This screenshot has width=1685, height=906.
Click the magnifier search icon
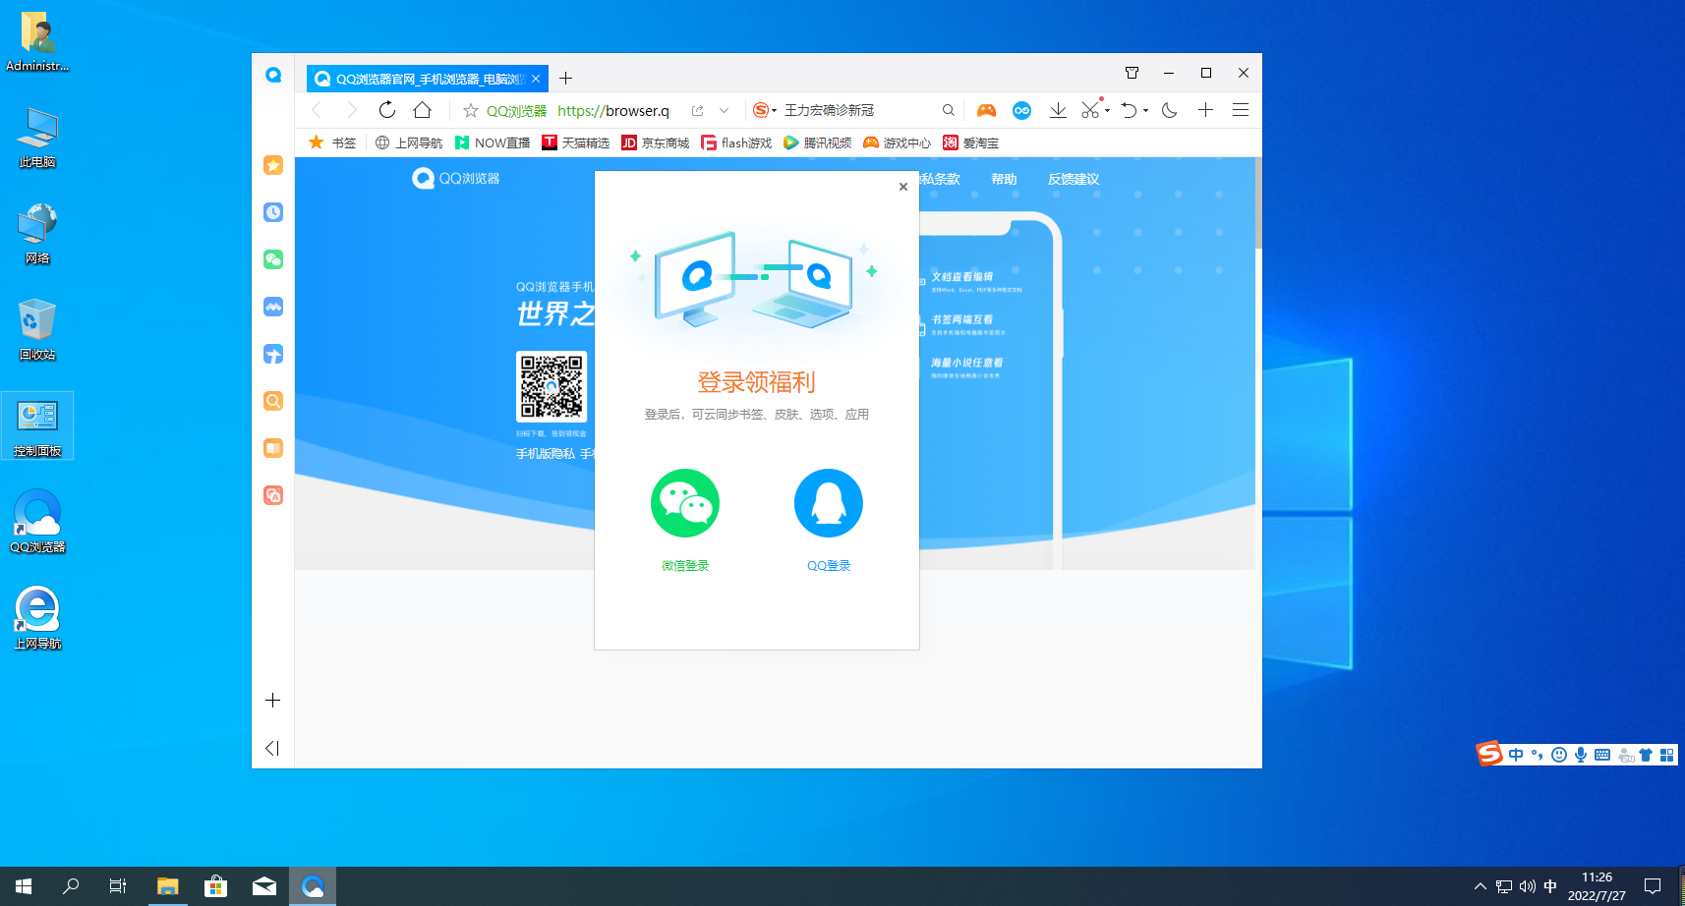(949, 110)
